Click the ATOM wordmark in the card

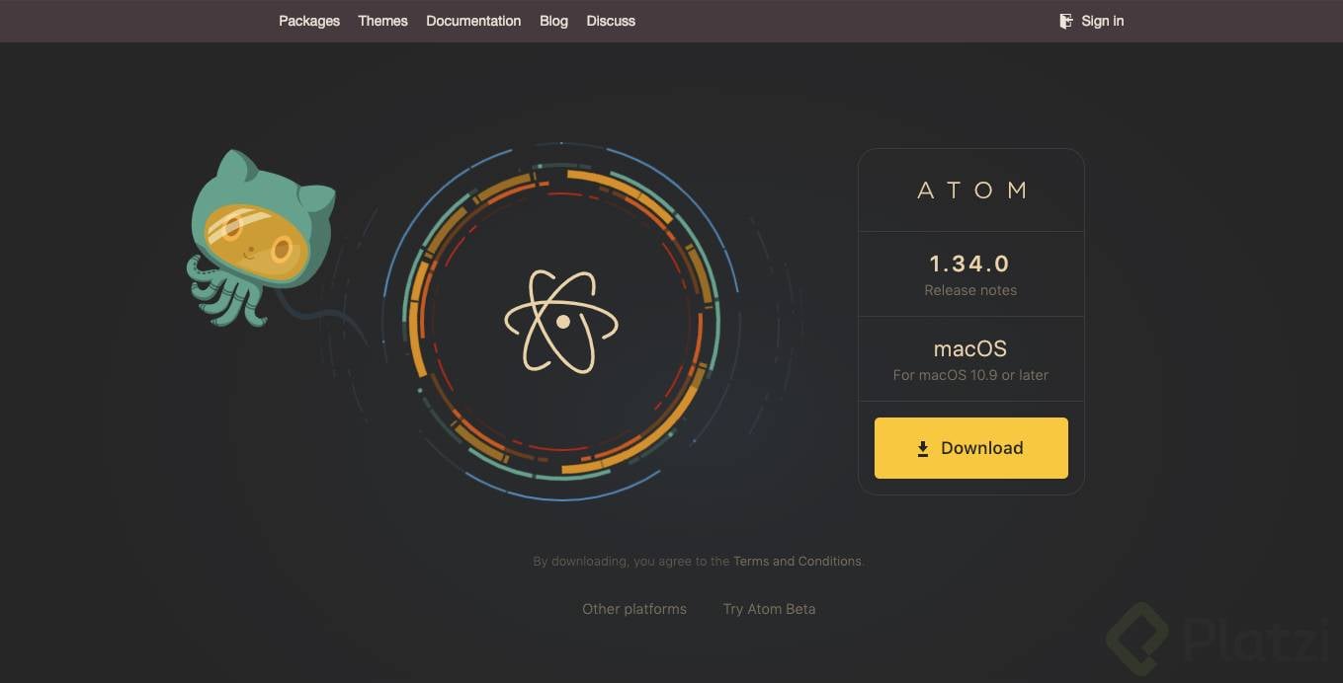click(971, 190)
